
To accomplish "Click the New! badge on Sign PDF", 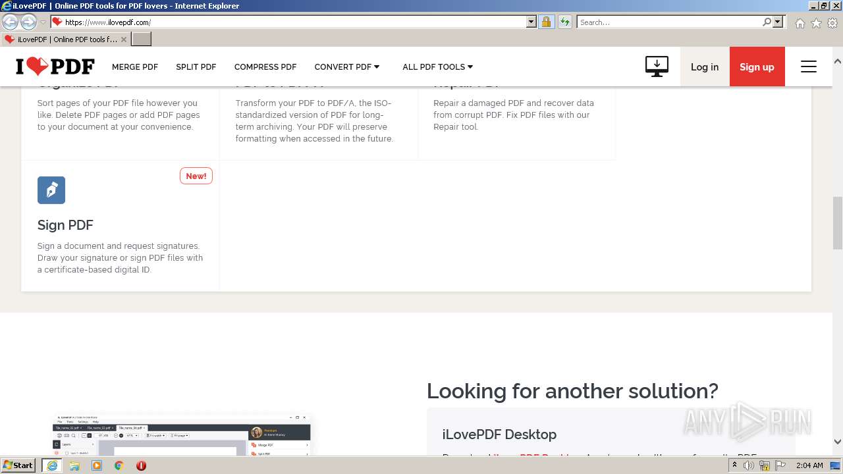I will (x=196, y=176).
